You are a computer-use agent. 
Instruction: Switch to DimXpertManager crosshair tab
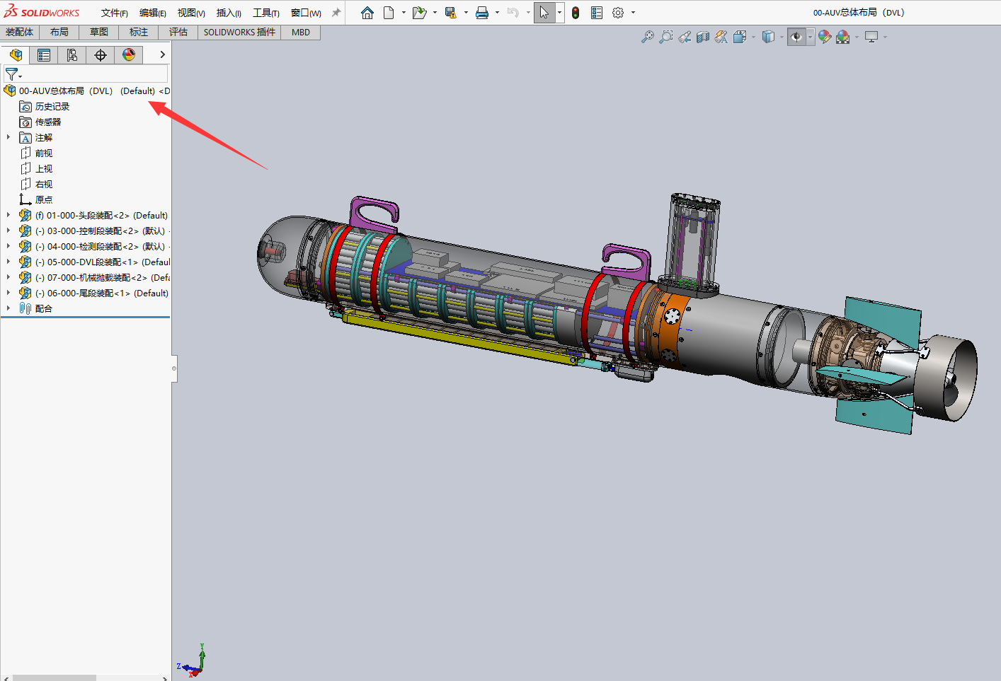[101, 55]
